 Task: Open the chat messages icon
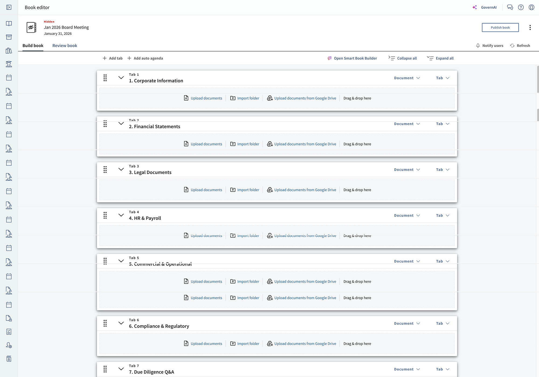(x=510, y=7)
